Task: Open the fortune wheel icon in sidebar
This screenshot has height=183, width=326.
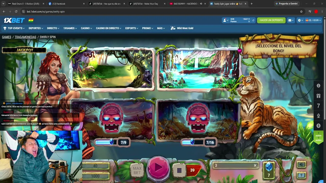Action: click(318, 116)
